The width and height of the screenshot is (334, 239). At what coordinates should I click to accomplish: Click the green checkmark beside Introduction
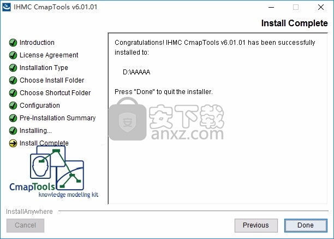(13, 43)
